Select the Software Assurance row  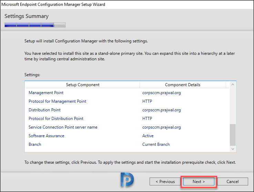pos(127,136)
